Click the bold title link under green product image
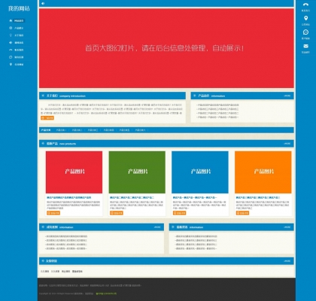316x301 pixels. [x=132, y=197]
